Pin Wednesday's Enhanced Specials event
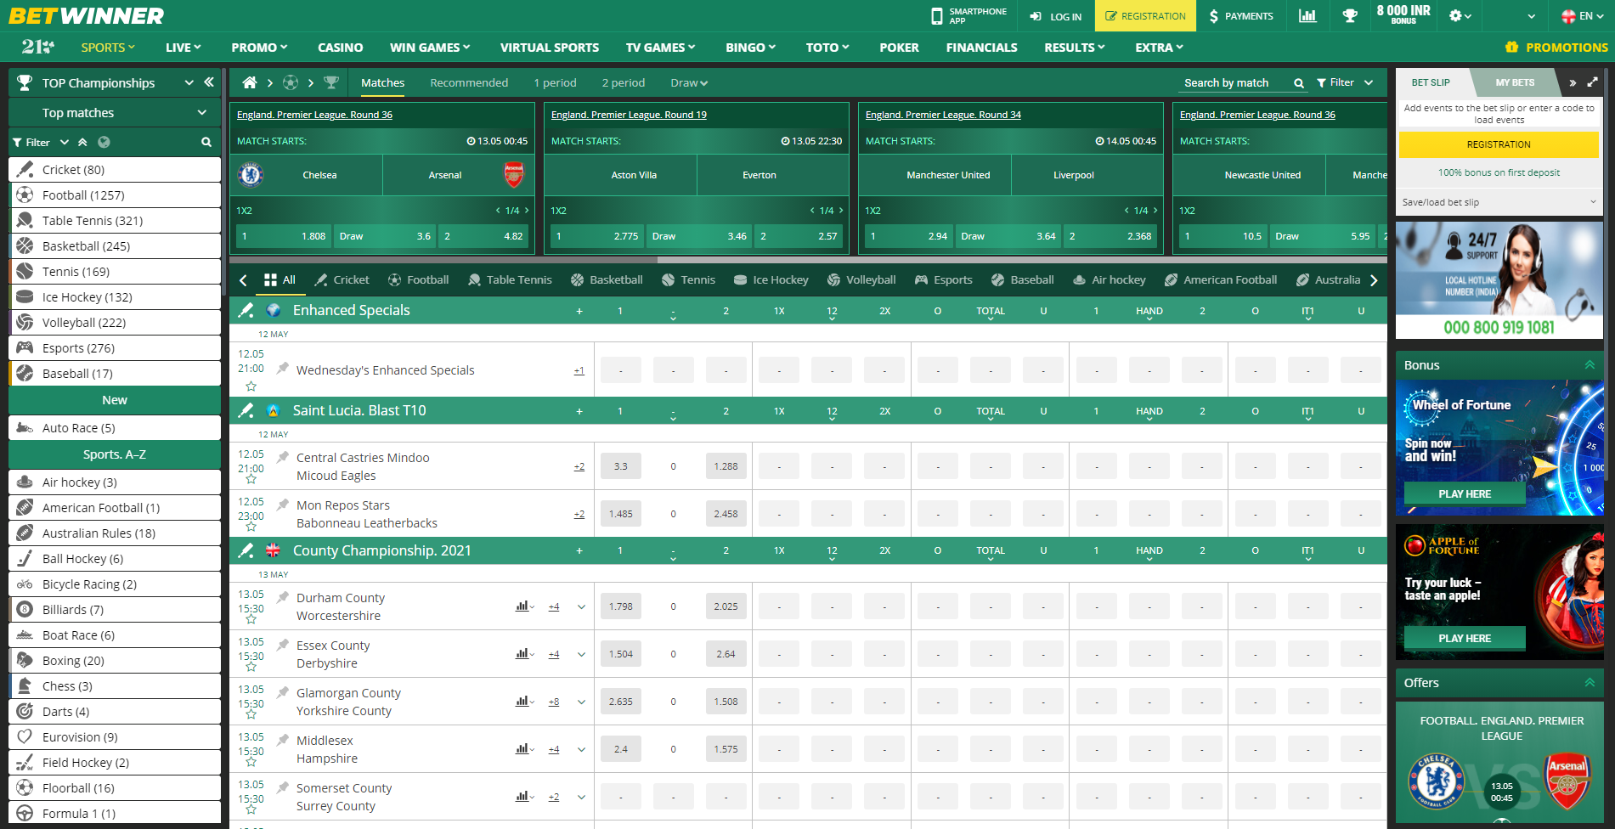 tap(283, 368)
